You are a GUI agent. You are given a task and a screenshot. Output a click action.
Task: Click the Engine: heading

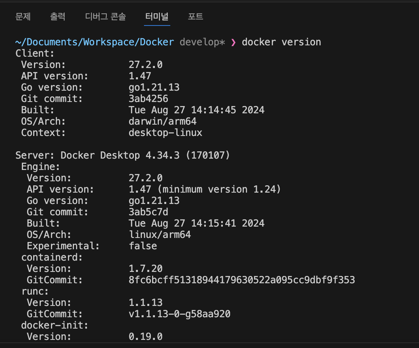pos(40,167)
